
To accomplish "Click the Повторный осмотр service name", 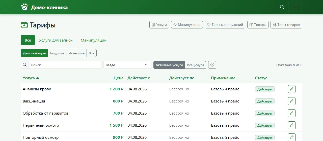I will [41, 137].
